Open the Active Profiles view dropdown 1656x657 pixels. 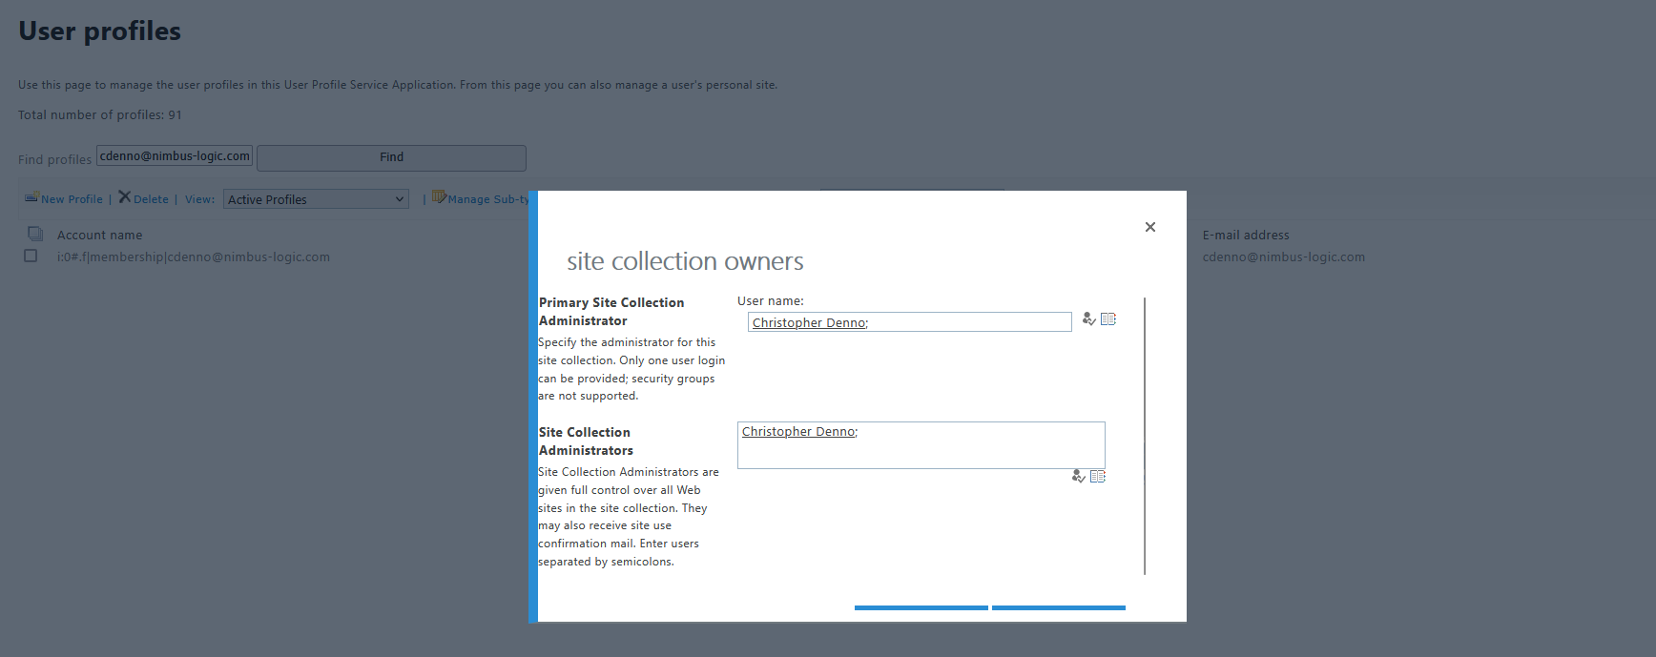[x=316, y=199]
